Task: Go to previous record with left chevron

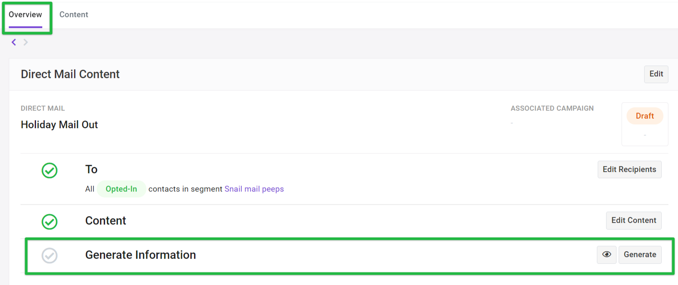Action: [x=14, y=42]
